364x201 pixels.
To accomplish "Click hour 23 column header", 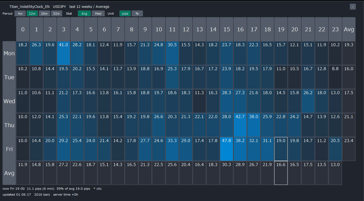I will pyautogui.click(x=335, y=29).
